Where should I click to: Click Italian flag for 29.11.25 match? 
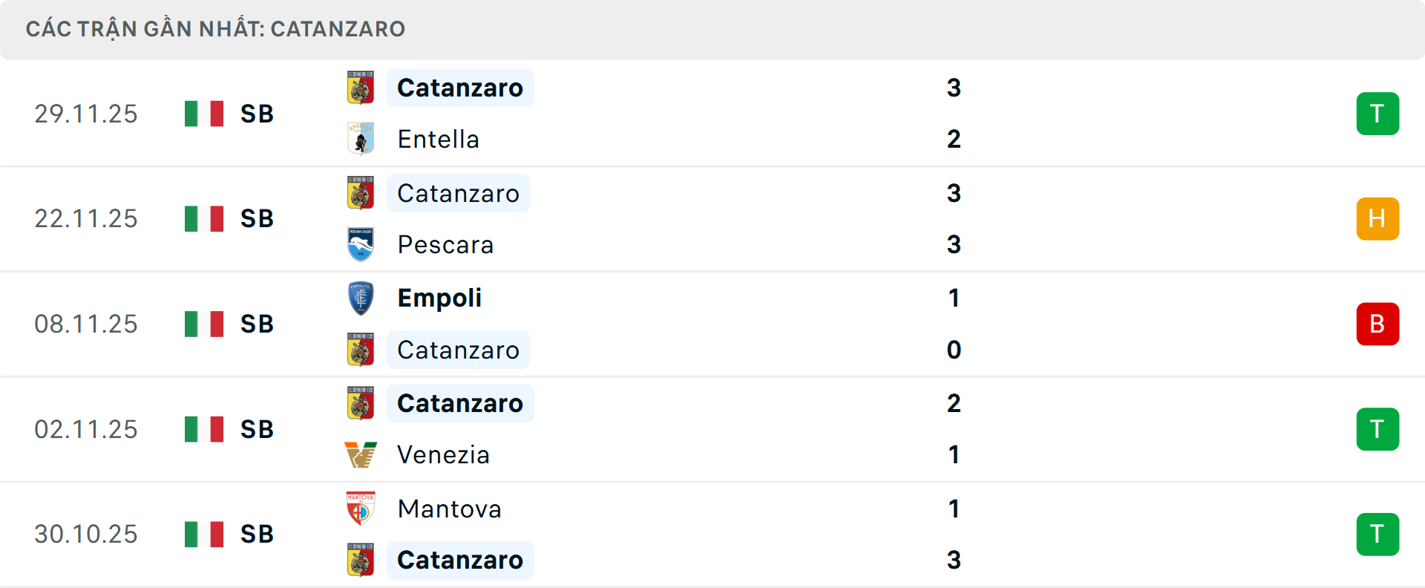(204, 114)
